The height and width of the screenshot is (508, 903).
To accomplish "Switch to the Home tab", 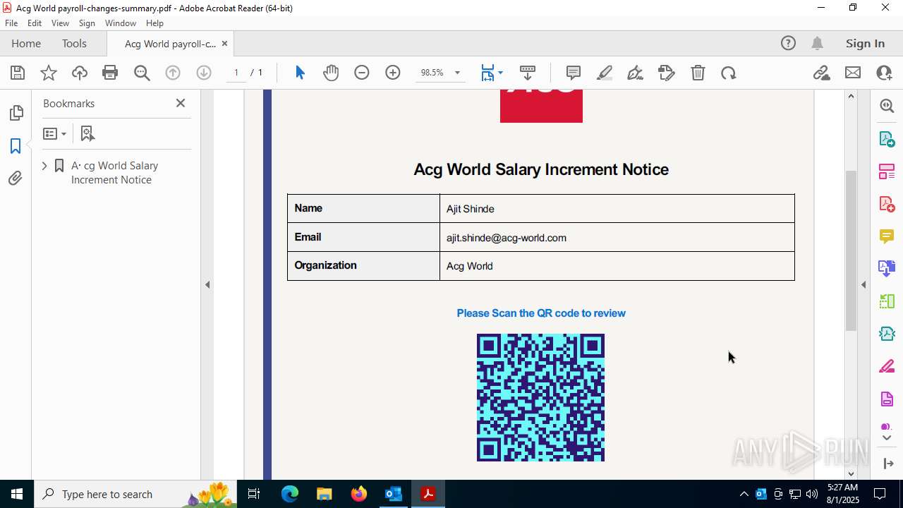I will pyautogui.click(x=26, y=43).
